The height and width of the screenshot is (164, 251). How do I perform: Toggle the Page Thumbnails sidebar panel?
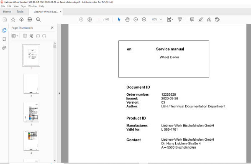pos(4,30)
